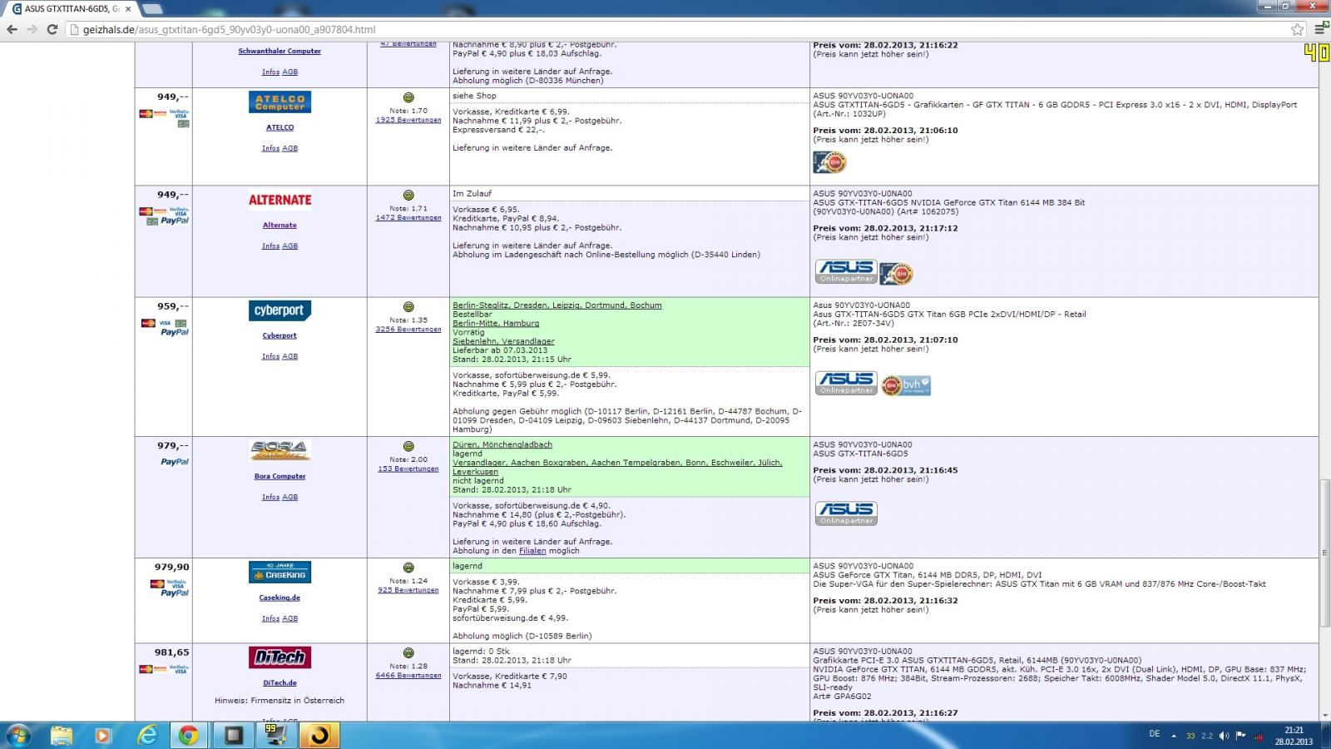This screenshot has width=1331, height=749.
Task: Open the Filialen link in Bora row
Action: (532, 551)
